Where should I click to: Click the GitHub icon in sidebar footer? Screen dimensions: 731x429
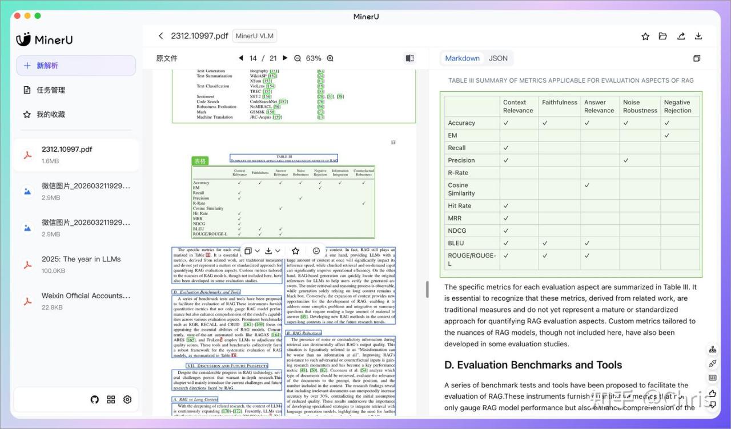click(95, 399)
